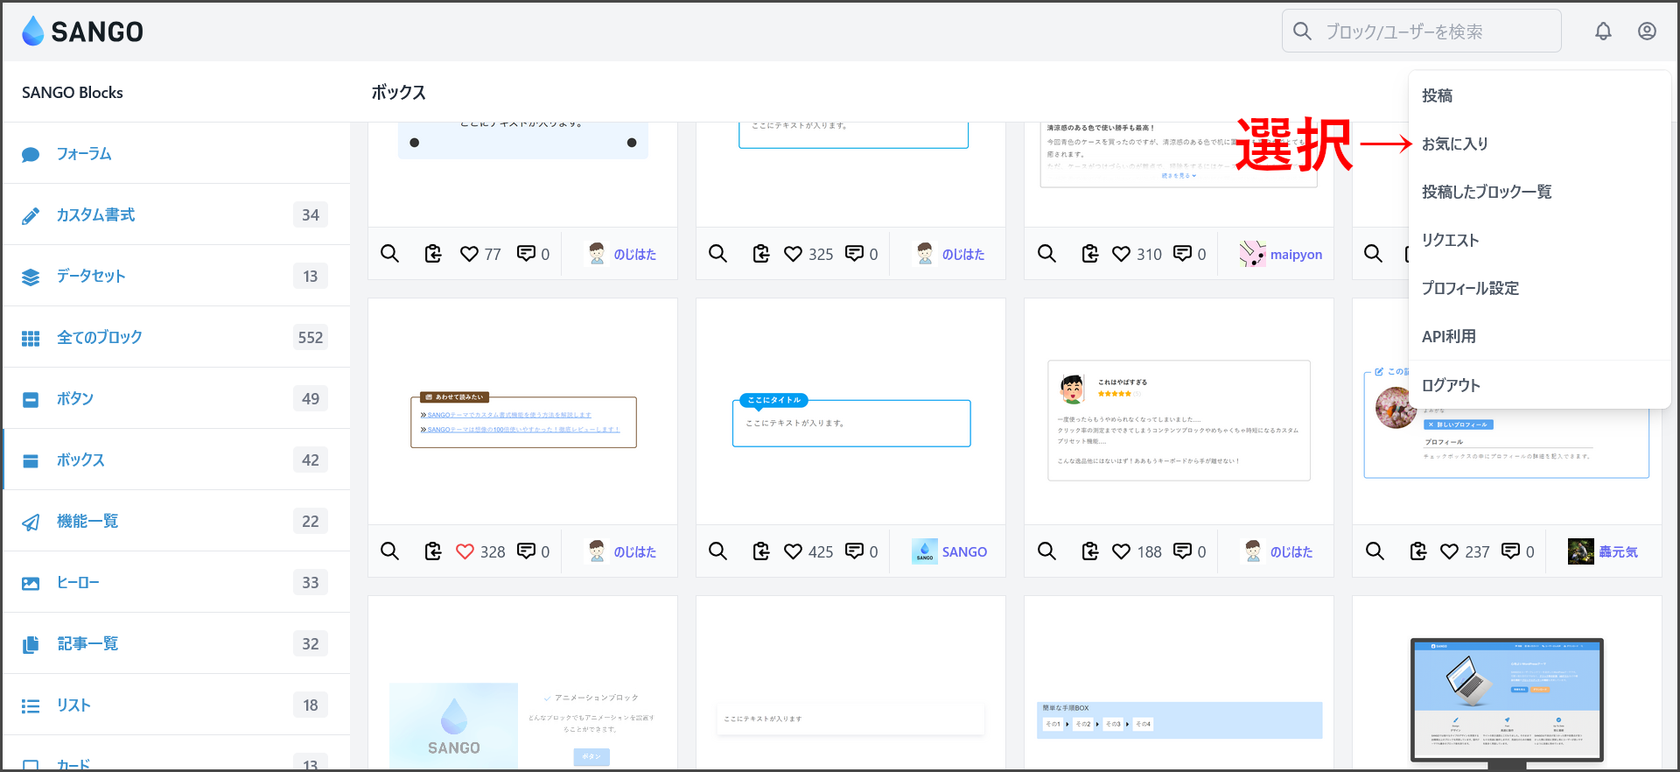Favorite the block with 310 likes

(1121, 254)
